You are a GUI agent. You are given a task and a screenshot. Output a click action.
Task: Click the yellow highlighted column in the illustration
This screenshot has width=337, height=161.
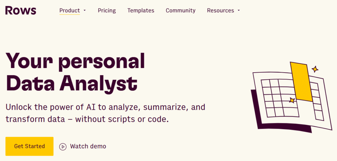(x=301, y=82)
